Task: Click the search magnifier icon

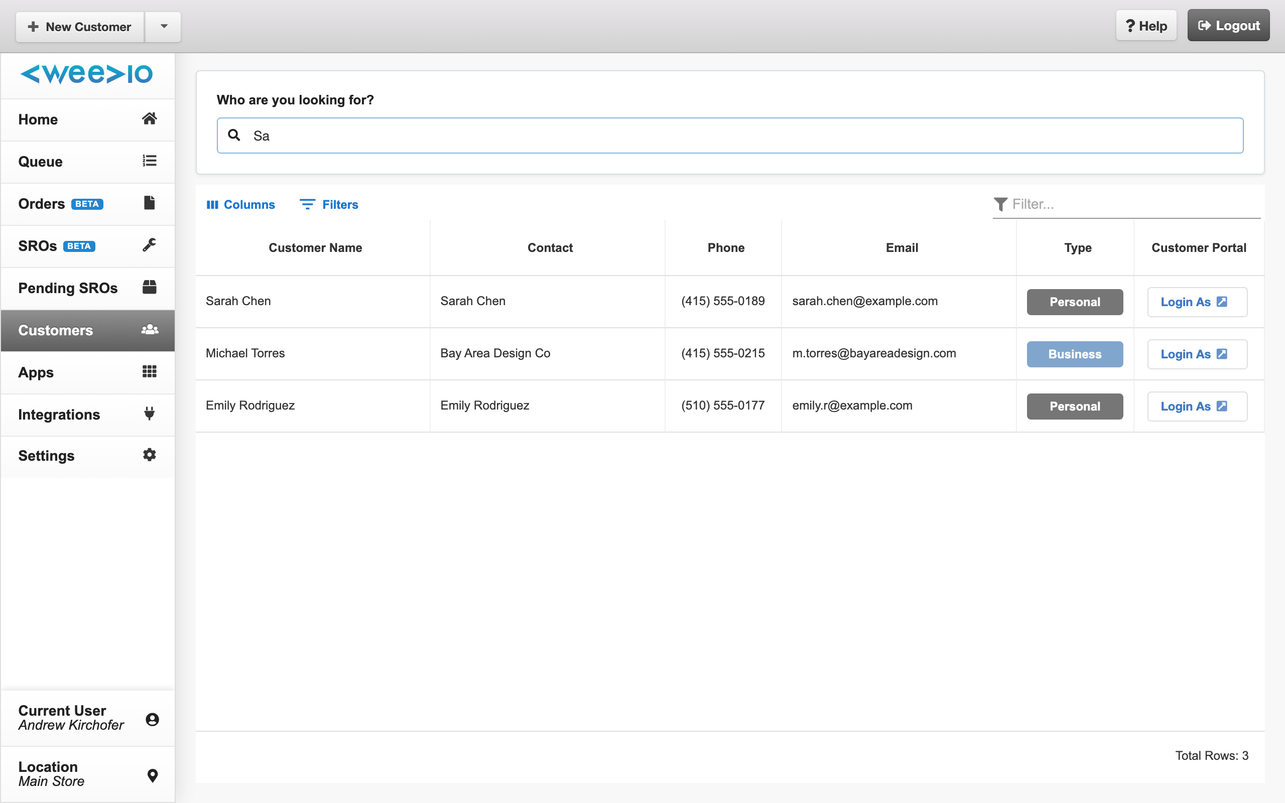Action: coord(233,135)
